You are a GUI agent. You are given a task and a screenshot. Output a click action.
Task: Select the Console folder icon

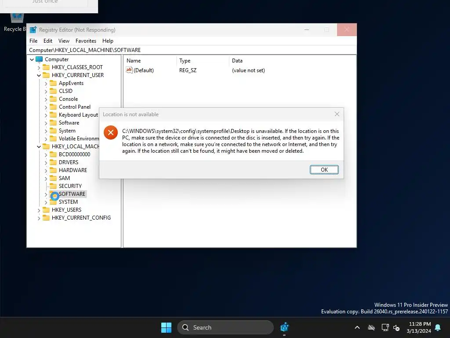point(53,99)
